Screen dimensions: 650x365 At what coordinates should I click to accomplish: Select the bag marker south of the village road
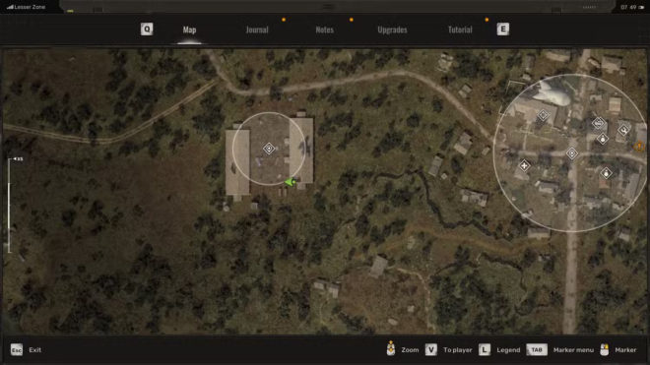(606, 173)
